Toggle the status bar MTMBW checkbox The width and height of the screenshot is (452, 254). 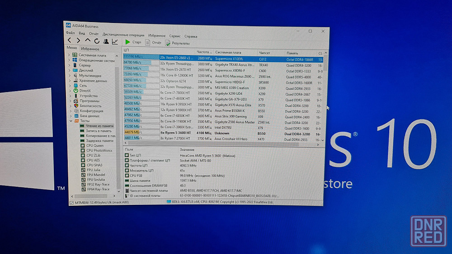tap(71, 203)
